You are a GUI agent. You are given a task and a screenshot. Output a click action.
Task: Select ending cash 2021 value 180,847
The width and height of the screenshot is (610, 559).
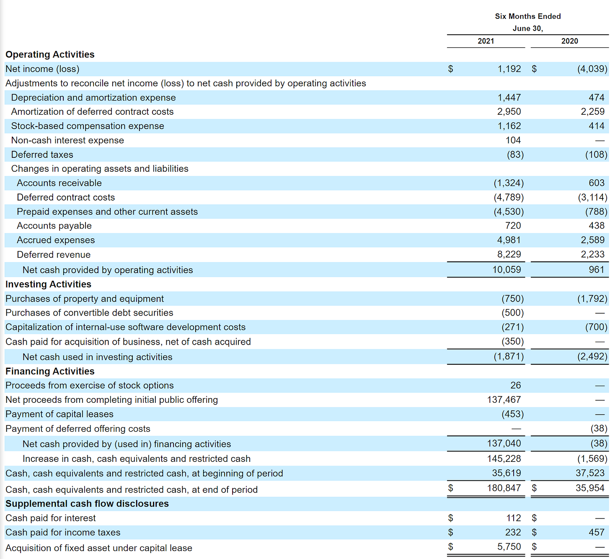pyautogui.click(x=504, y=488)
